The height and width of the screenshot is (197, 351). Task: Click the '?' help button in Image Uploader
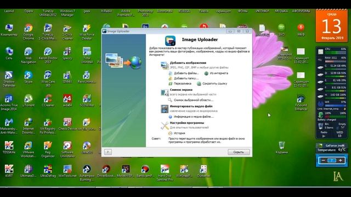[x=108, y=152]
